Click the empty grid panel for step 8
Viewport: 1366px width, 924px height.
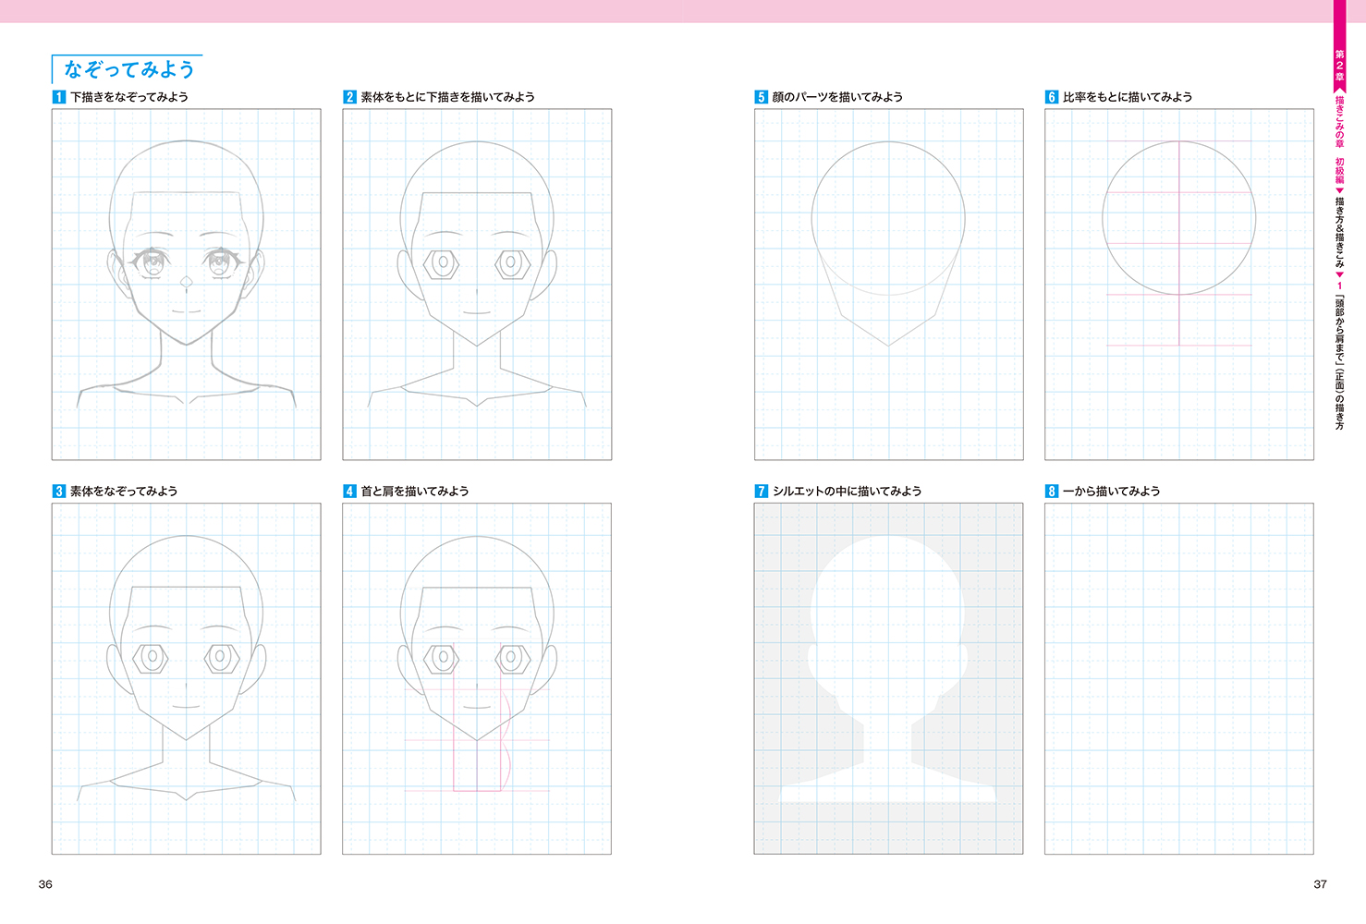[x=1178, y=678]
